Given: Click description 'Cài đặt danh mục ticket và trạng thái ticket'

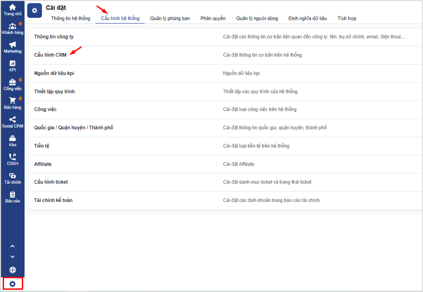Looking at the screenshot, I should [x=267, y=182].
